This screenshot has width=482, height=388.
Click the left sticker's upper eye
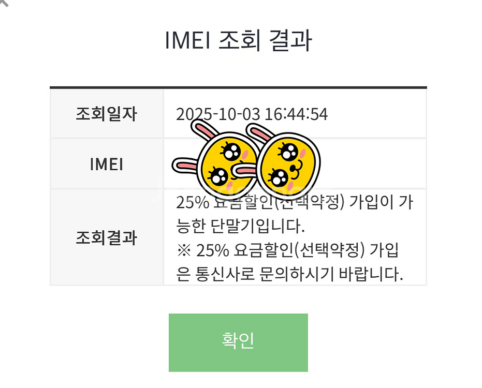[x=231, y=151]
